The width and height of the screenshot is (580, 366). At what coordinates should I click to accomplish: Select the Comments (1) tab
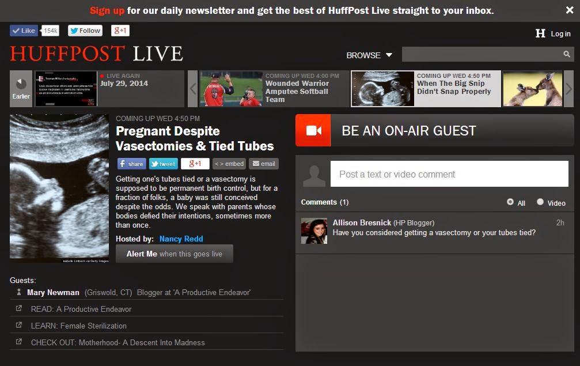coord(321,202)
